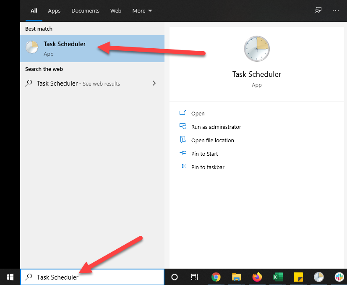This screenshot has width=347, height=285.
Task: Click the Windows Start button
Action: pyautogui.click(x=10, y=277)
